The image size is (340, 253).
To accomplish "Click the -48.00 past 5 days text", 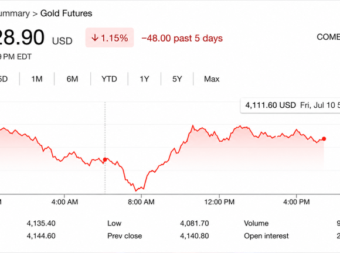I will pos(182,38).
